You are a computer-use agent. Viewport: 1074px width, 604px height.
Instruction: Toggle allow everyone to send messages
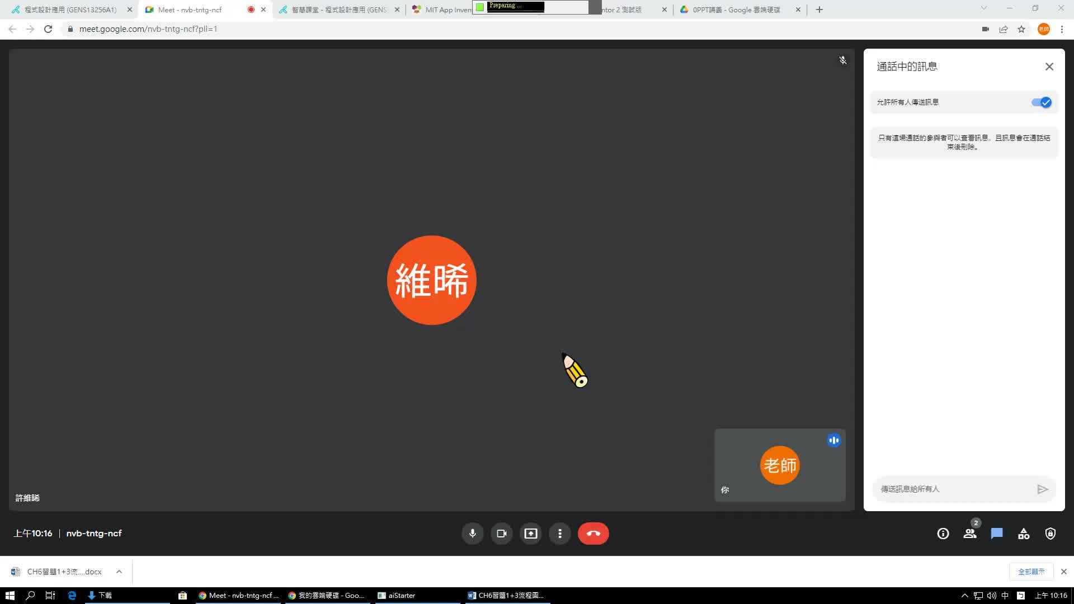(1042, 102)
